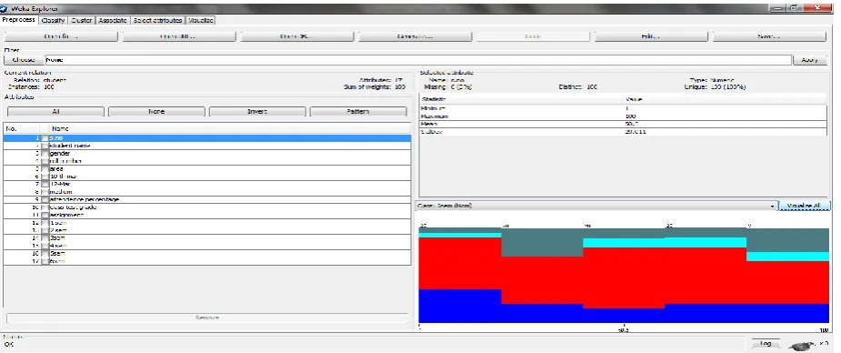Tick the checkbox for gender attribute
The image size is (841, 353).
tap(45, 154)
